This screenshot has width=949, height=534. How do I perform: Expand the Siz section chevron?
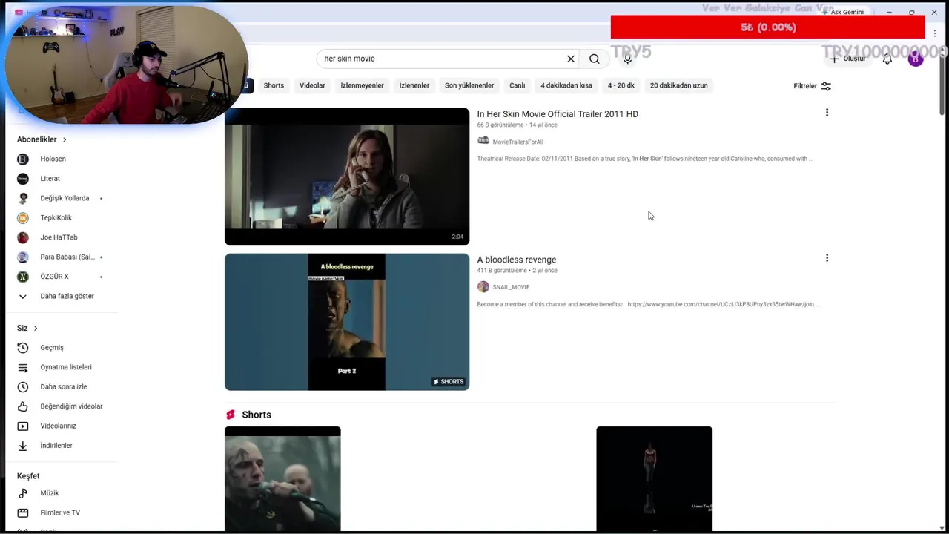click(x=35, y=328)
